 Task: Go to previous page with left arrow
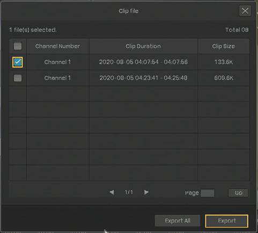(112, 192)
